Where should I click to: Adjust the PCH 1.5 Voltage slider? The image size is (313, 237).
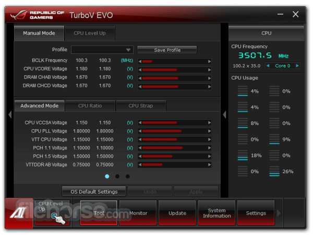point(174,156)
